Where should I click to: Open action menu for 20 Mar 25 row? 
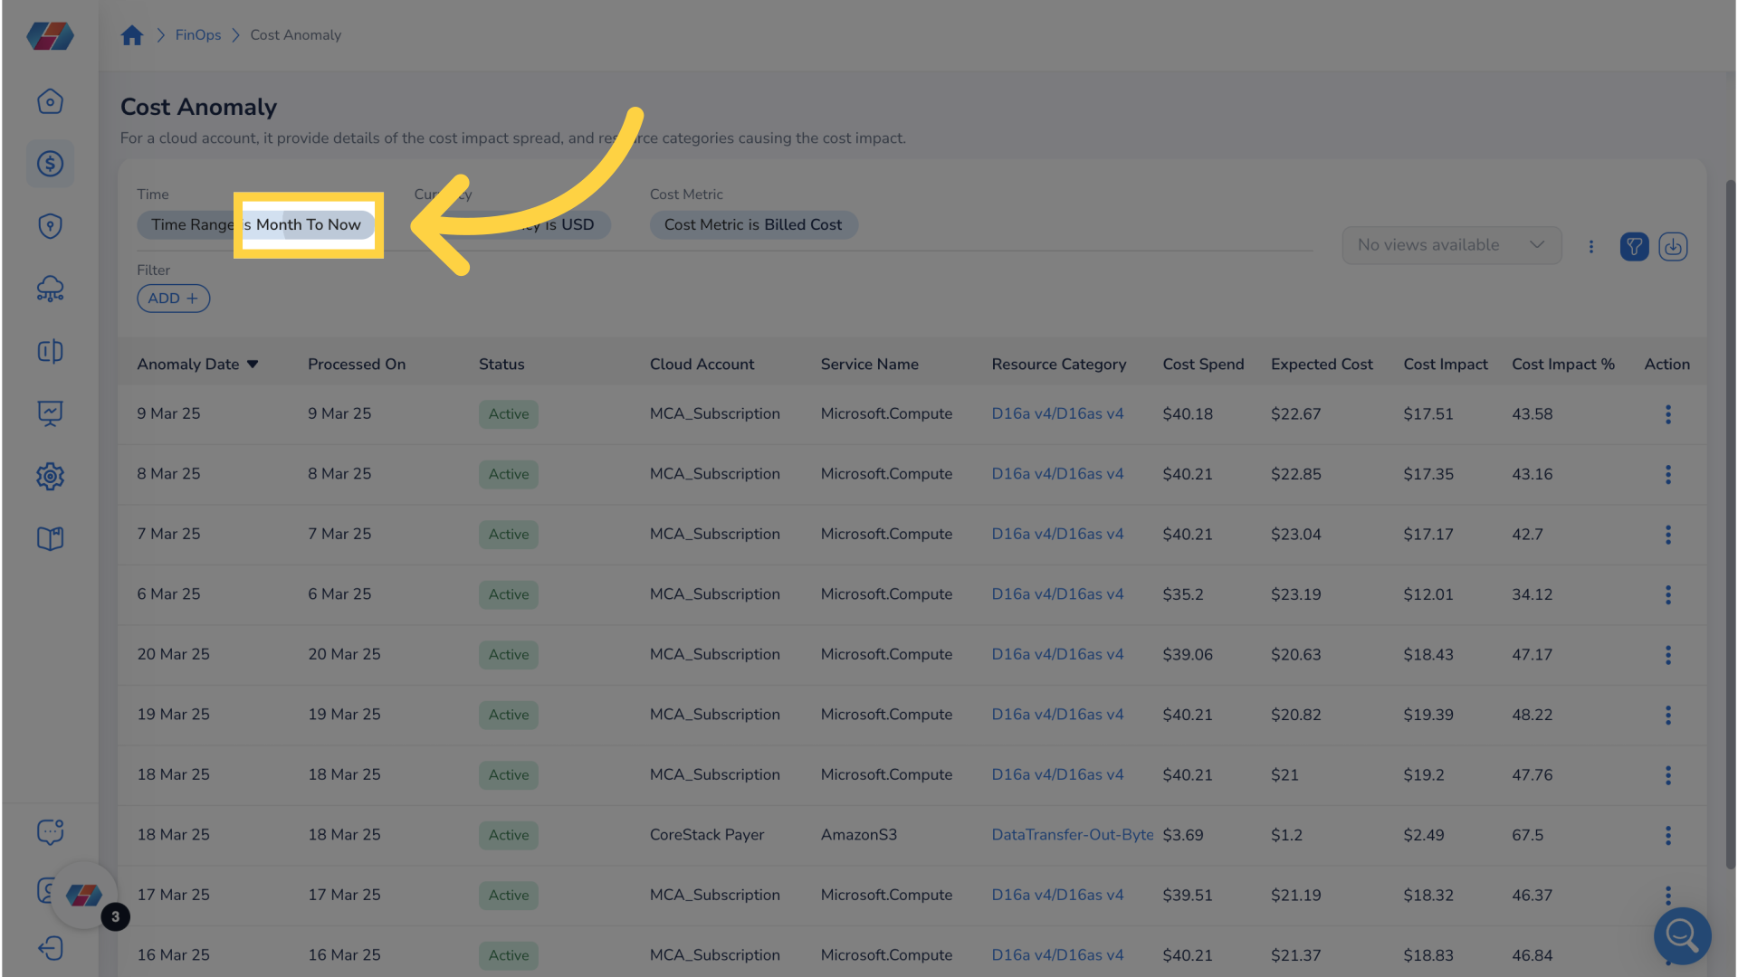point(1667,655)
